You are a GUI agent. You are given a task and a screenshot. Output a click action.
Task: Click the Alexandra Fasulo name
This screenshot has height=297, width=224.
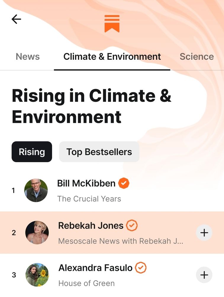[x=95, y=268]
